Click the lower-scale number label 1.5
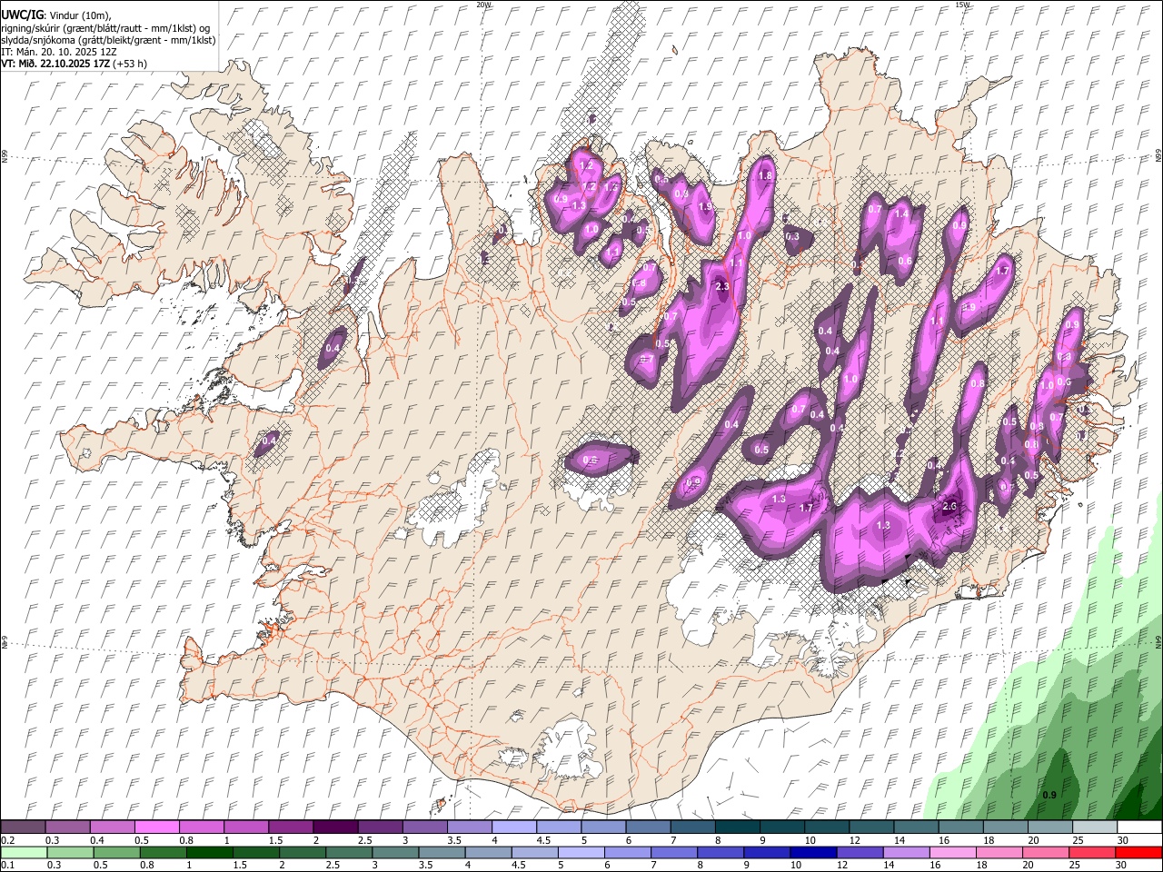1163x872 pixels. [240, 865]
